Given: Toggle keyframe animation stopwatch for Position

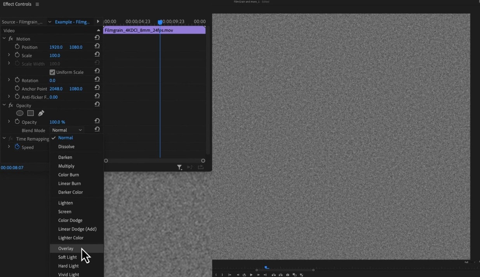Looking at the screenshot, I should click(16, 47).
